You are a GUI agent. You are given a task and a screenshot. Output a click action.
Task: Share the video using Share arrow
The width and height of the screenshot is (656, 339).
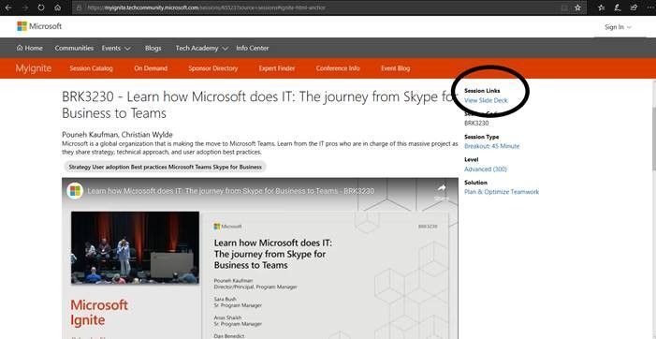442,191
